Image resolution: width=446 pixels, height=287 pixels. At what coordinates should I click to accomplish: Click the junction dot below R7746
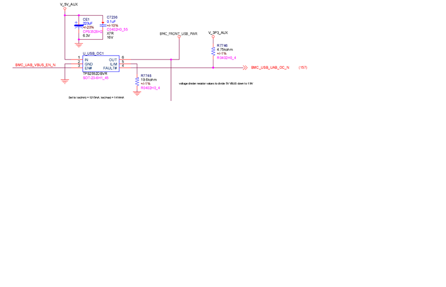pos(213,68)
